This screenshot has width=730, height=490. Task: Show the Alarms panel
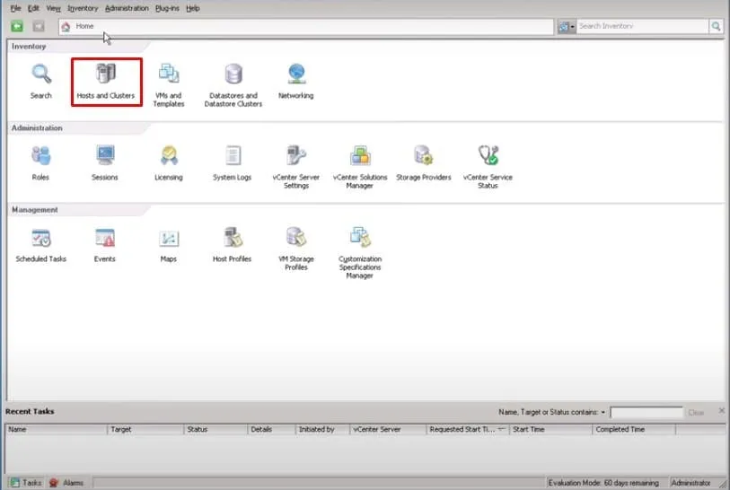pyautogui.click(x=67, y=483)
